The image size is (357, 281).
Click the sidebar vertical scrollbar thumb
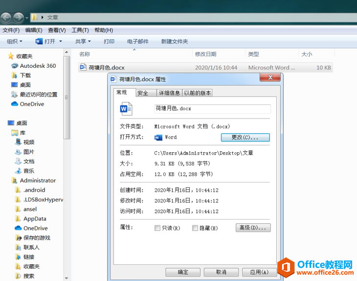tap(67, 98)
